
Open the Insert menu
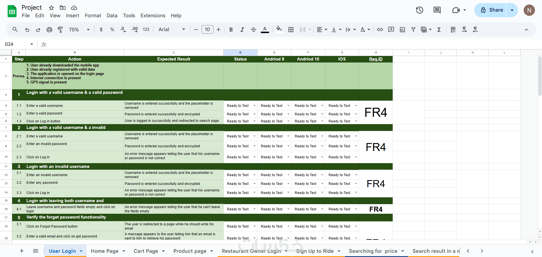[x=73, y=16]
